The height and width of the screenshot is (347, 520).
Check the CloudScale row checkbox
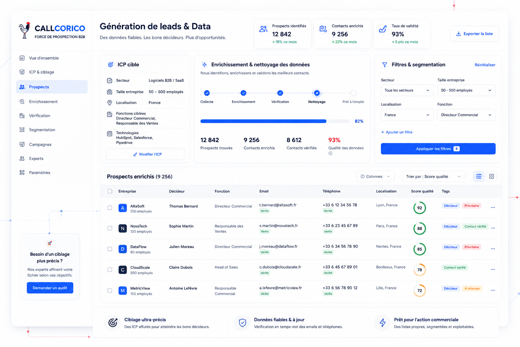click(110, 270)
